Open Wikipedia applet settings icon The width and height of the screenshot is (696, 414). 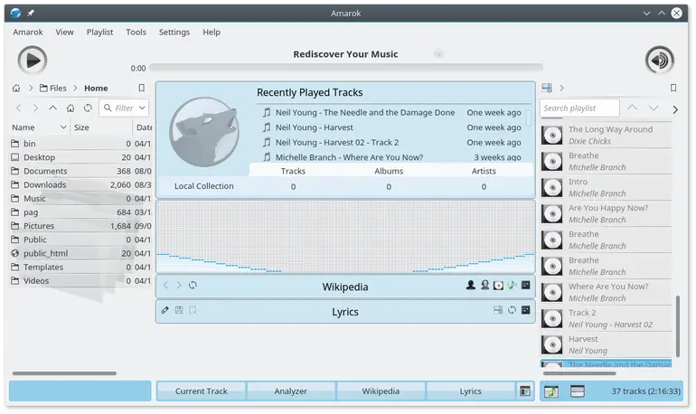click(525, 285)
